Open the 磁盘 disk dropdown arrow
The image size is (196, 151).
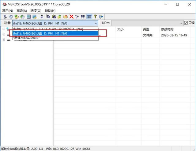pyautogui.click(x=96, y=23)
